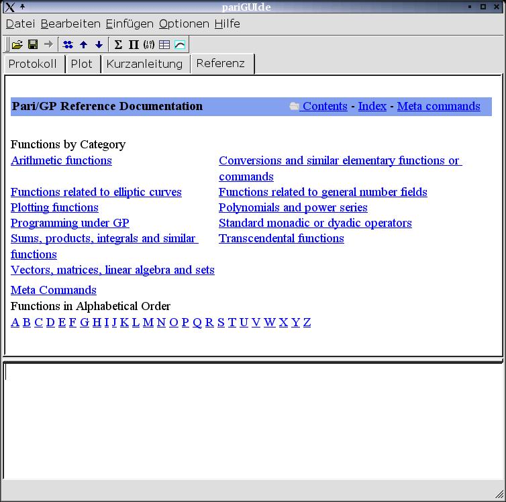Open the Arithmetic functions link
Viewport: 506px width, 502px height.
61,160
